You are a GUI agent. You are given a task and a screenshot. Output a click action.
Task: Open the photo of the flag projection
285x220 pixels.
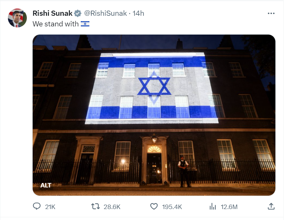coord(154,103)
